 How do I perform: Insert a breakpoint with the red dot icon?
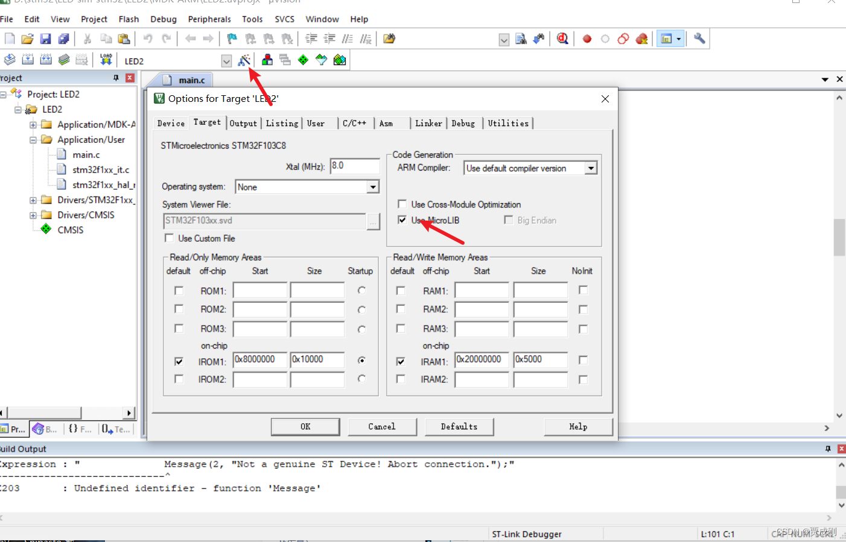coord(587,39)
